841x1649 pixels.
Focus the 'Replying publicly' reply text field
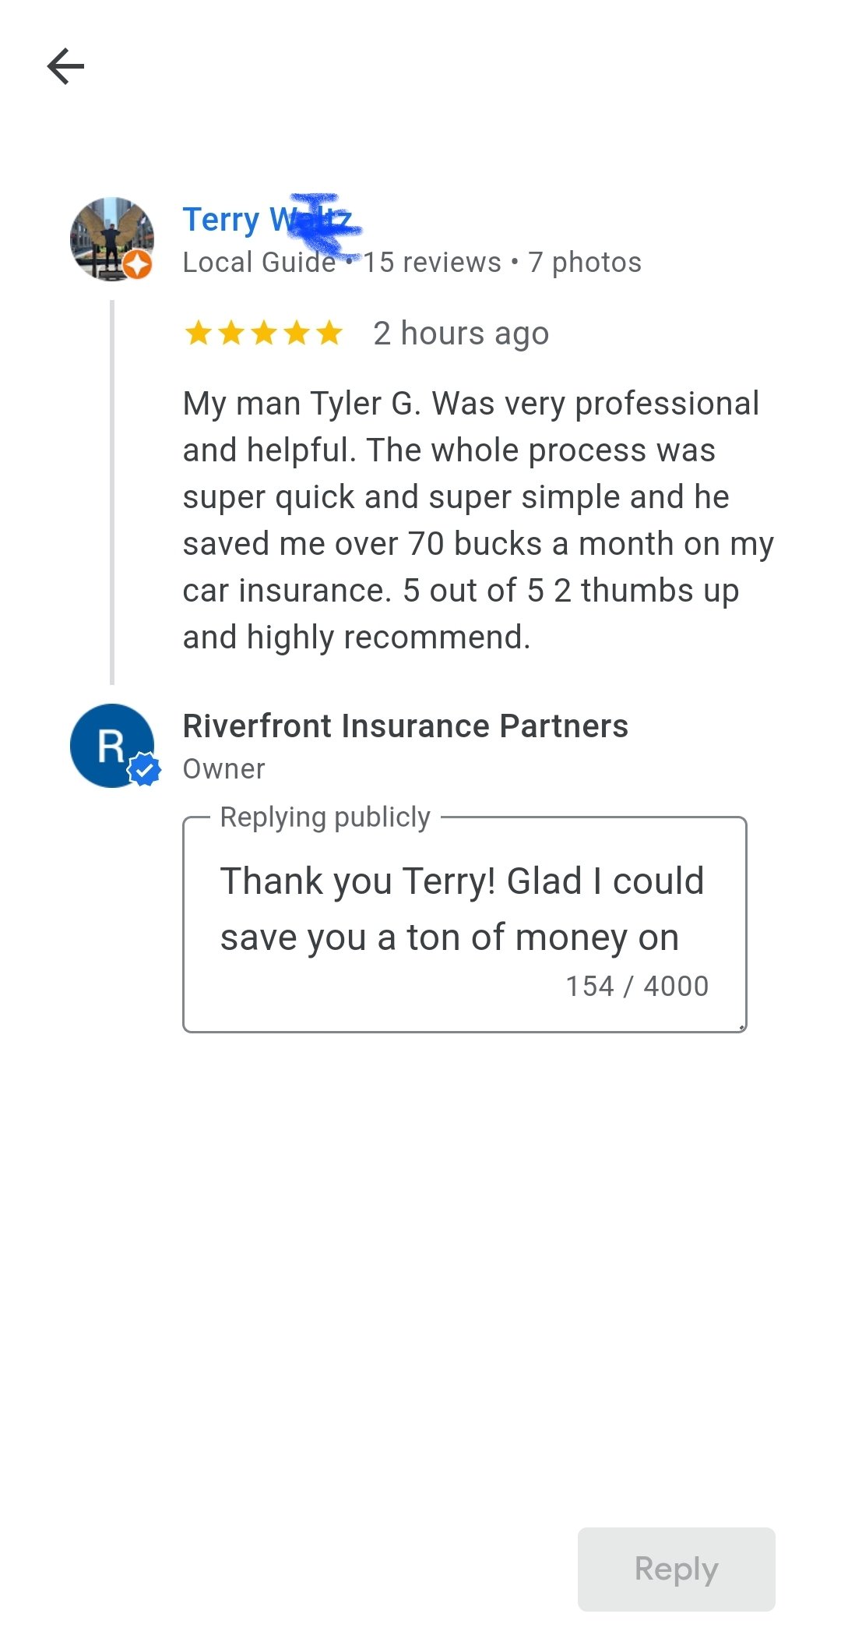click(463, 909)
